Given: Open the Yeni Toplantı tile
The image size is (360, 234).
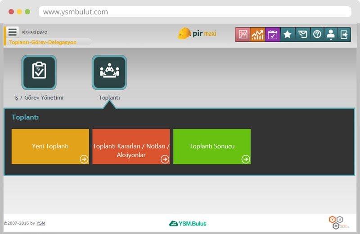Looking at the screenshot, I should [x=50, y=146].
